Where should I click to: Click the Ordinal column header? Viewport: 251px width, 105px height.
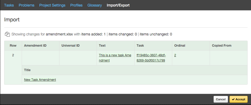click(180, 46)
